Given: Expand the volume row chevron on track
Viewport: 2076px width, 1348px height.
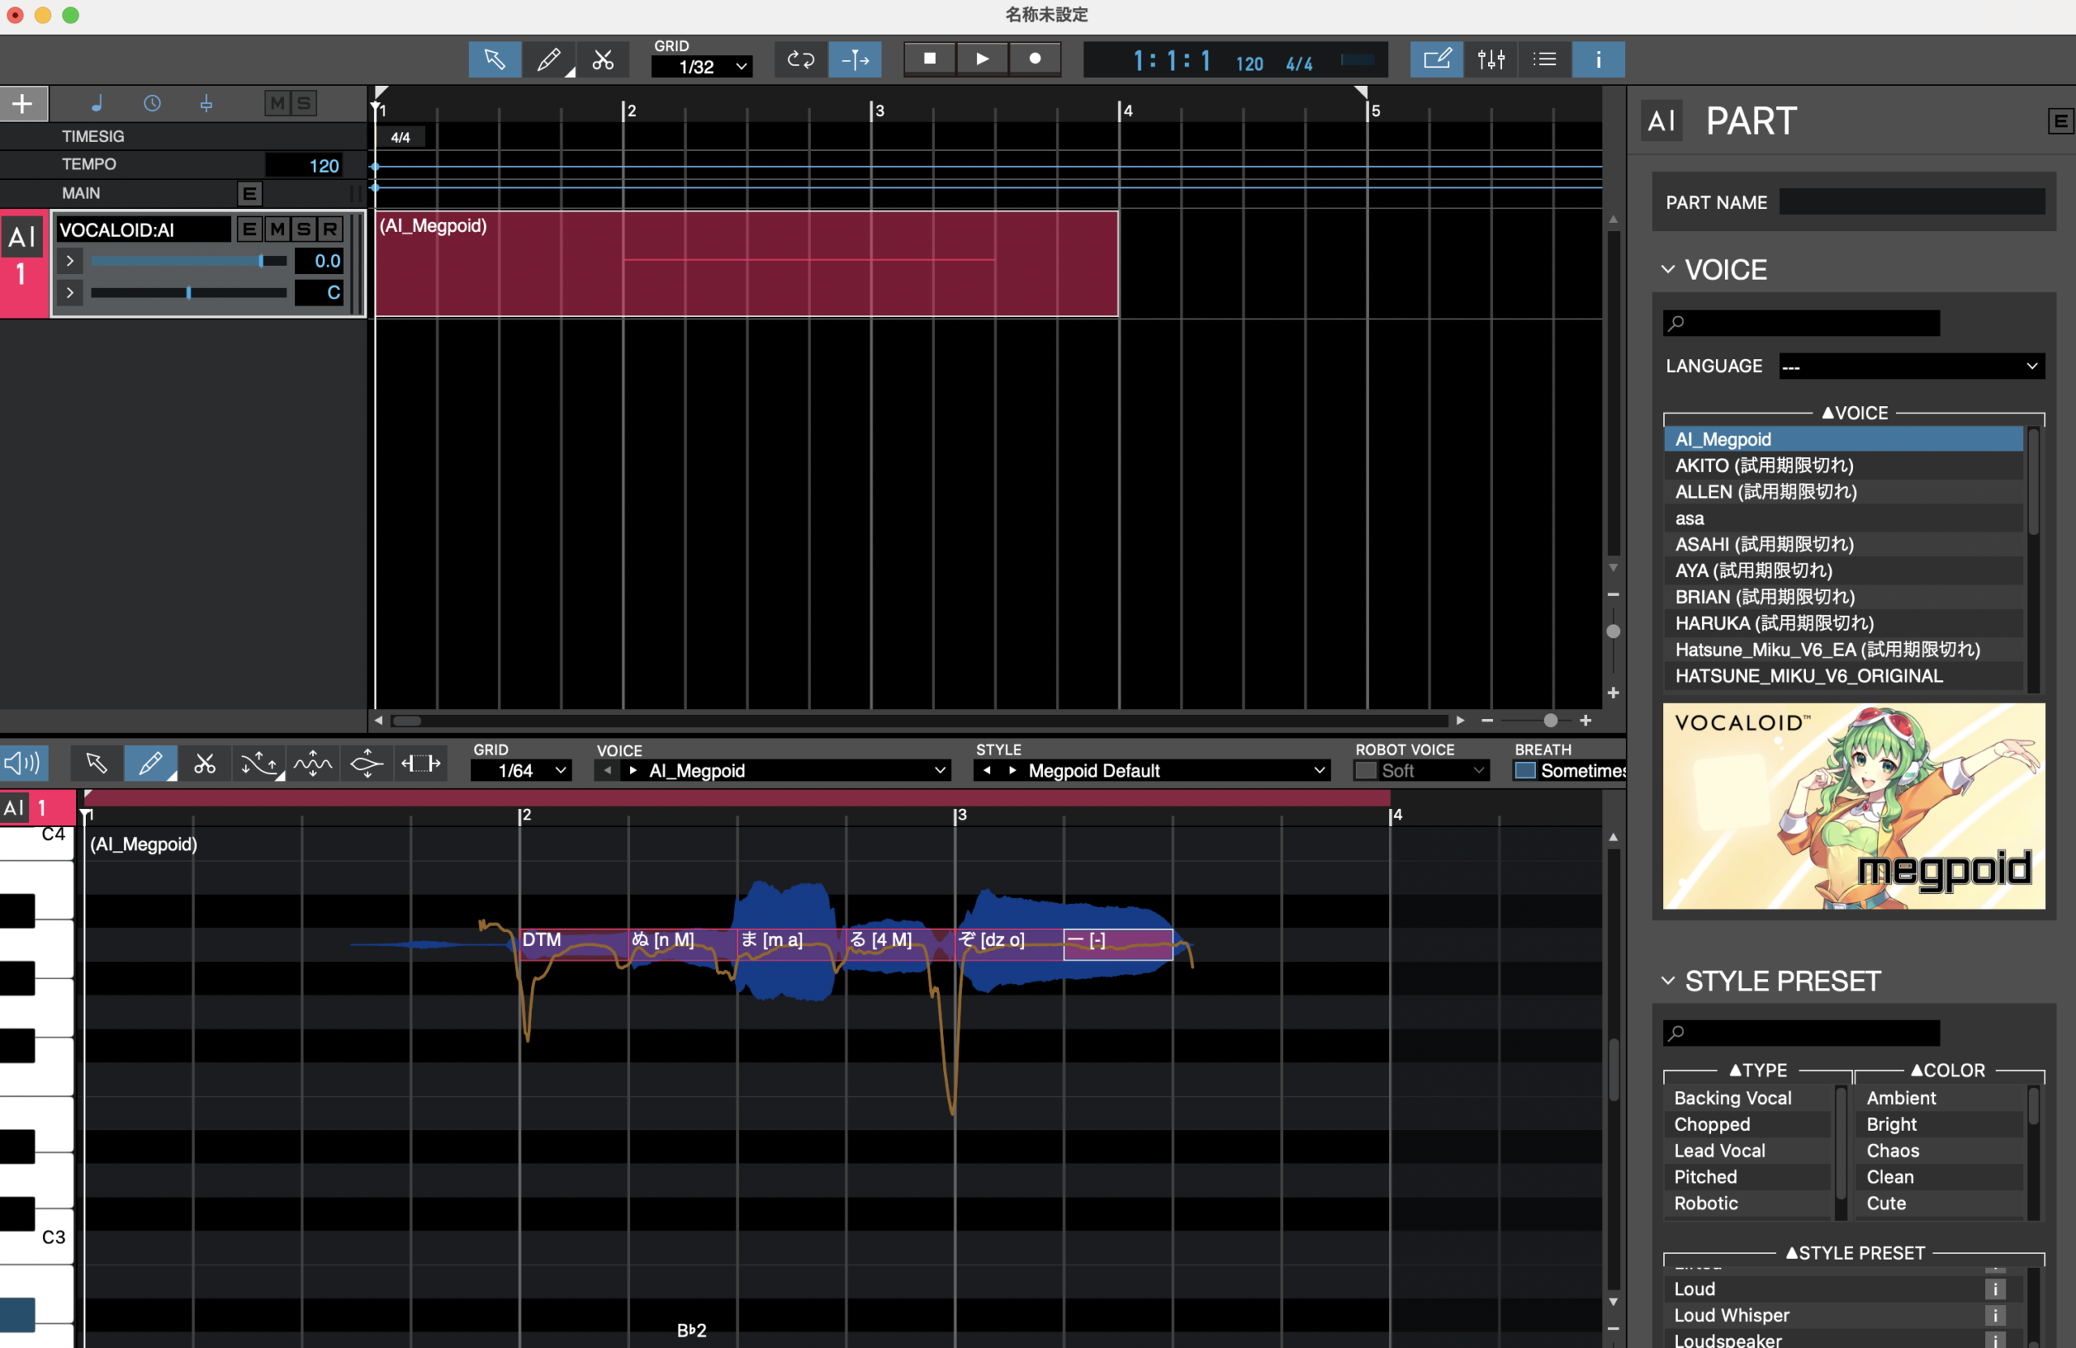Looking at the screenshot, I should 70,261.
